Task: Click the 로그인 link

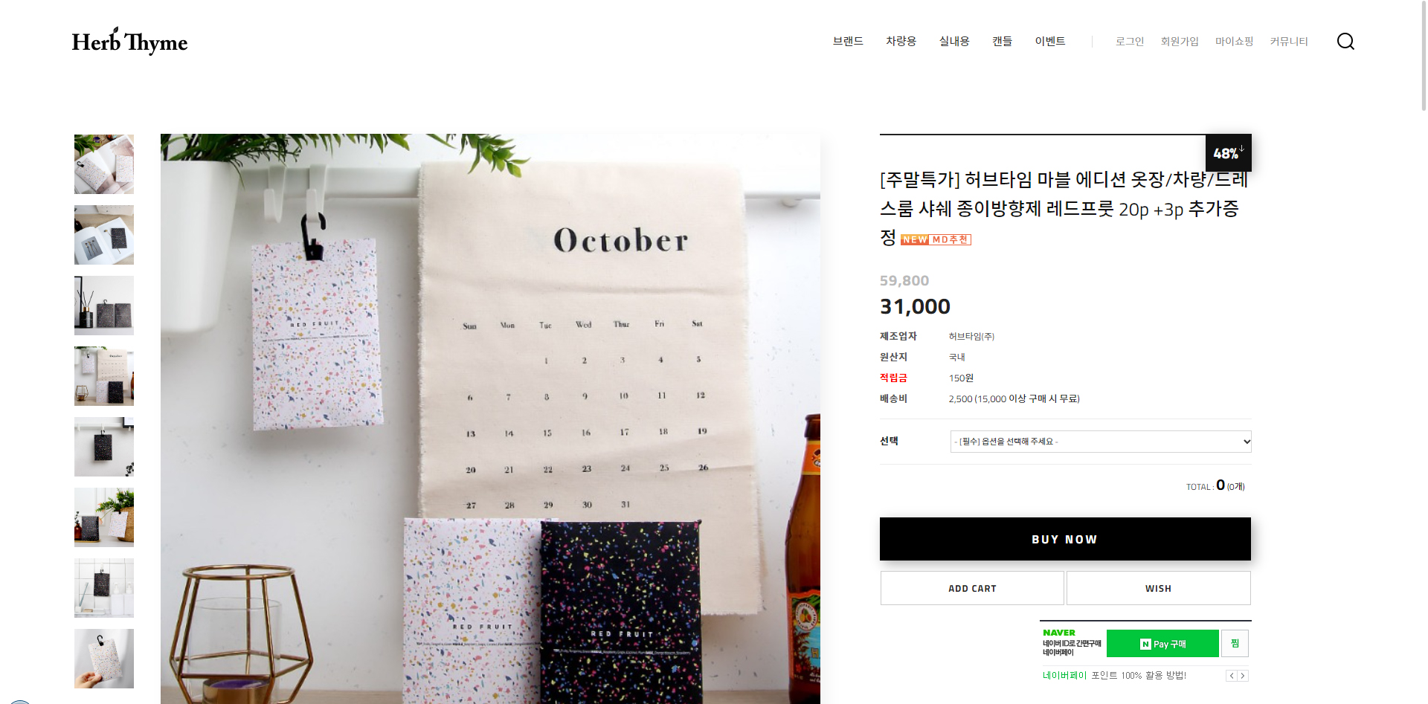Action: coord(1130,42)
